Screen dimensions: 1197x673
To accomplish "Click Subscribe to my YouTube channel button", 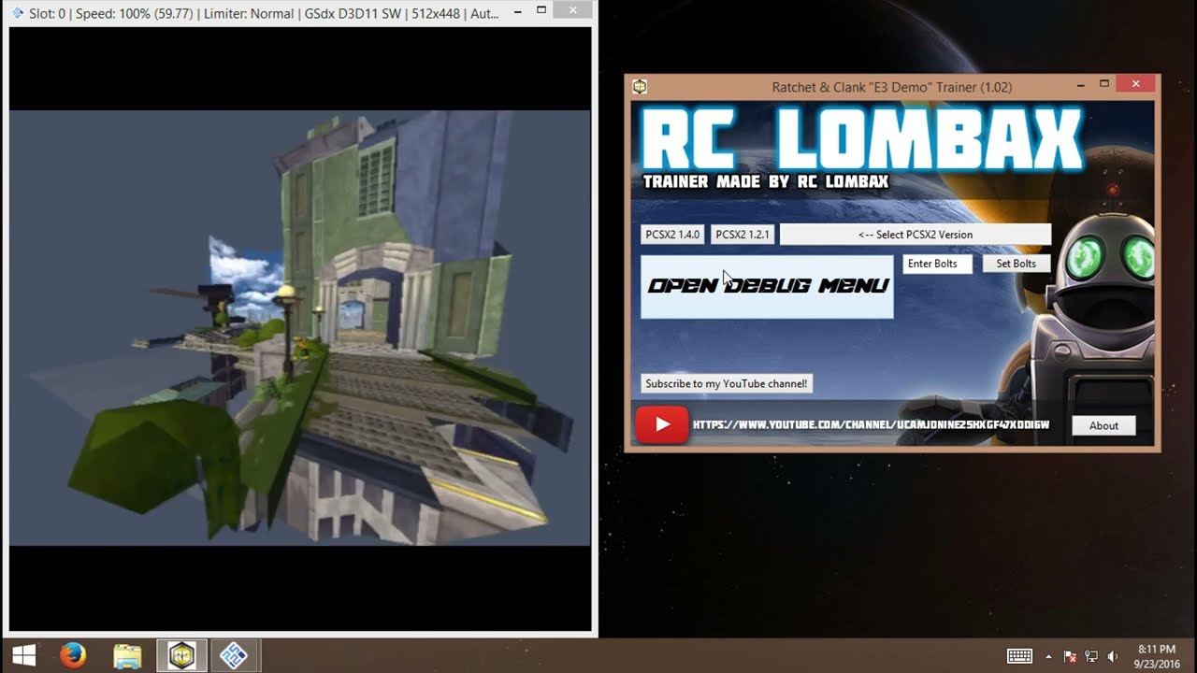I will tap(727, 383).
